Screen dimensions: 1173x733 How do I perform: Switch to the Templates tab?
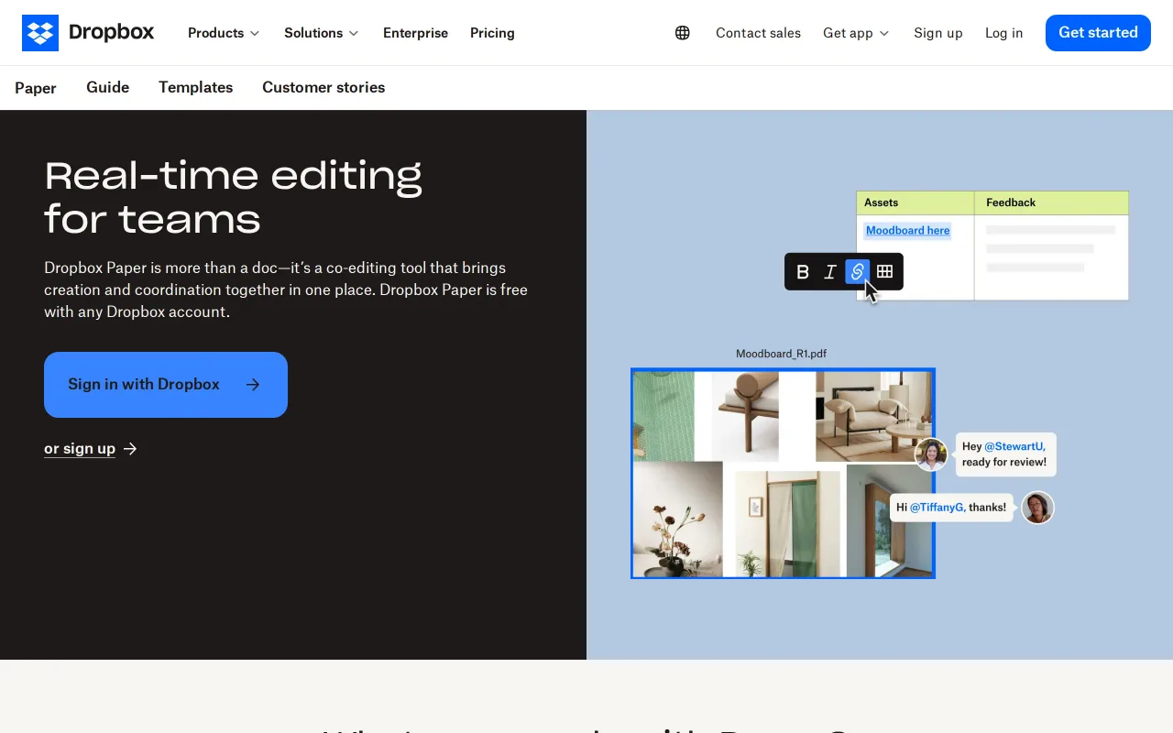[195, 88]
